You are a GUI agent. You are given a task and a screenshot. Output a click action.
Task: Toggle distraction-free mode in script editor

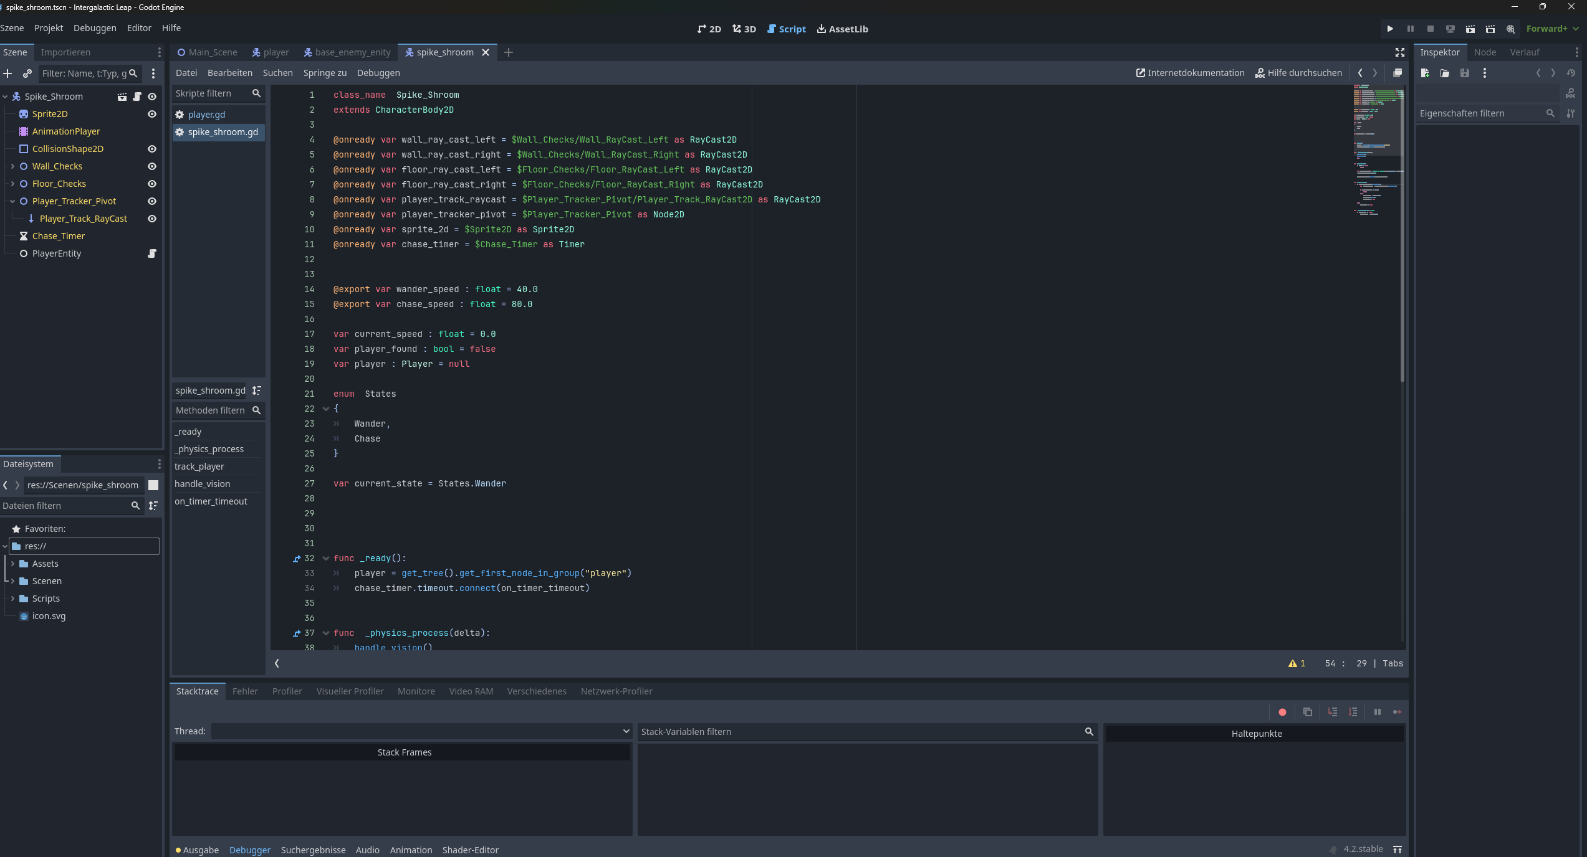1400,52
